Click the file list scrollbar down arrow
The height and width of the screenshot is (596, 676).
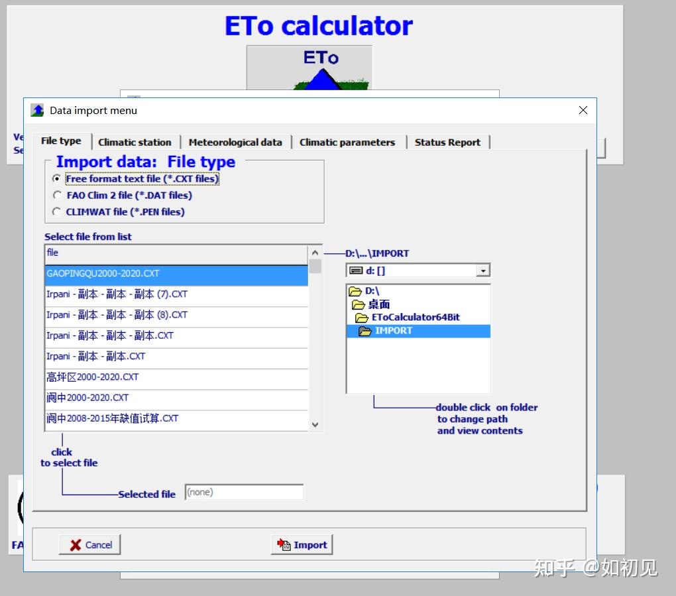click(315, 424)
